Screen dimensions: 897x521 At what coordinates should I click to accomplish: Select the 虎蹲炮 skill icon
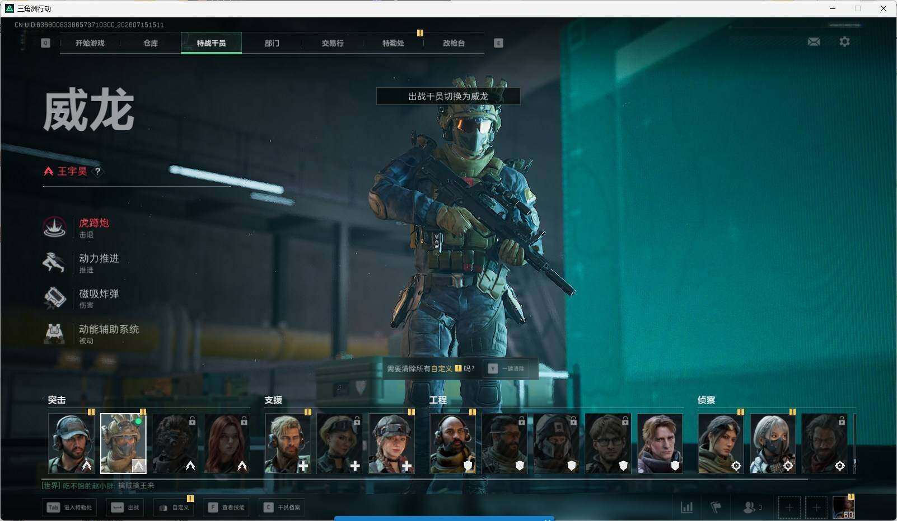[54, 227]
